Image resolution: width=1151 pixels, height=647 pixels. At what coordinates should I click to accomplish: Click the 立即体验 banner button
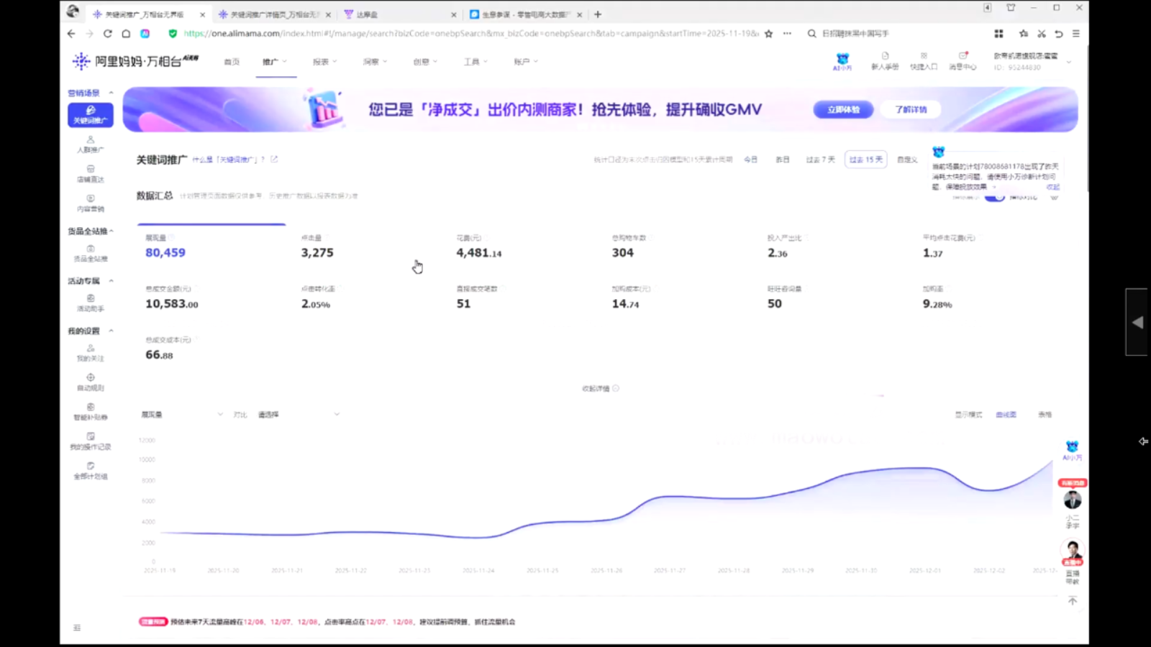click(843, 109)
